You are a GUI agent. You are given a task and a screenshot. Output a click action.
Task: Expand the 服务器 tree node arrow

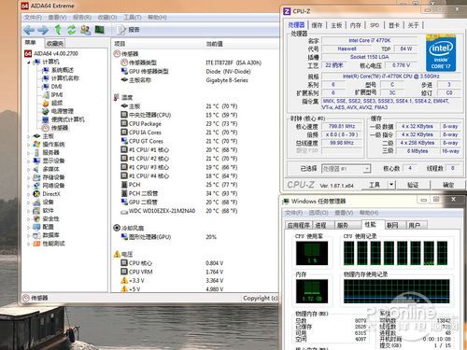29,152
